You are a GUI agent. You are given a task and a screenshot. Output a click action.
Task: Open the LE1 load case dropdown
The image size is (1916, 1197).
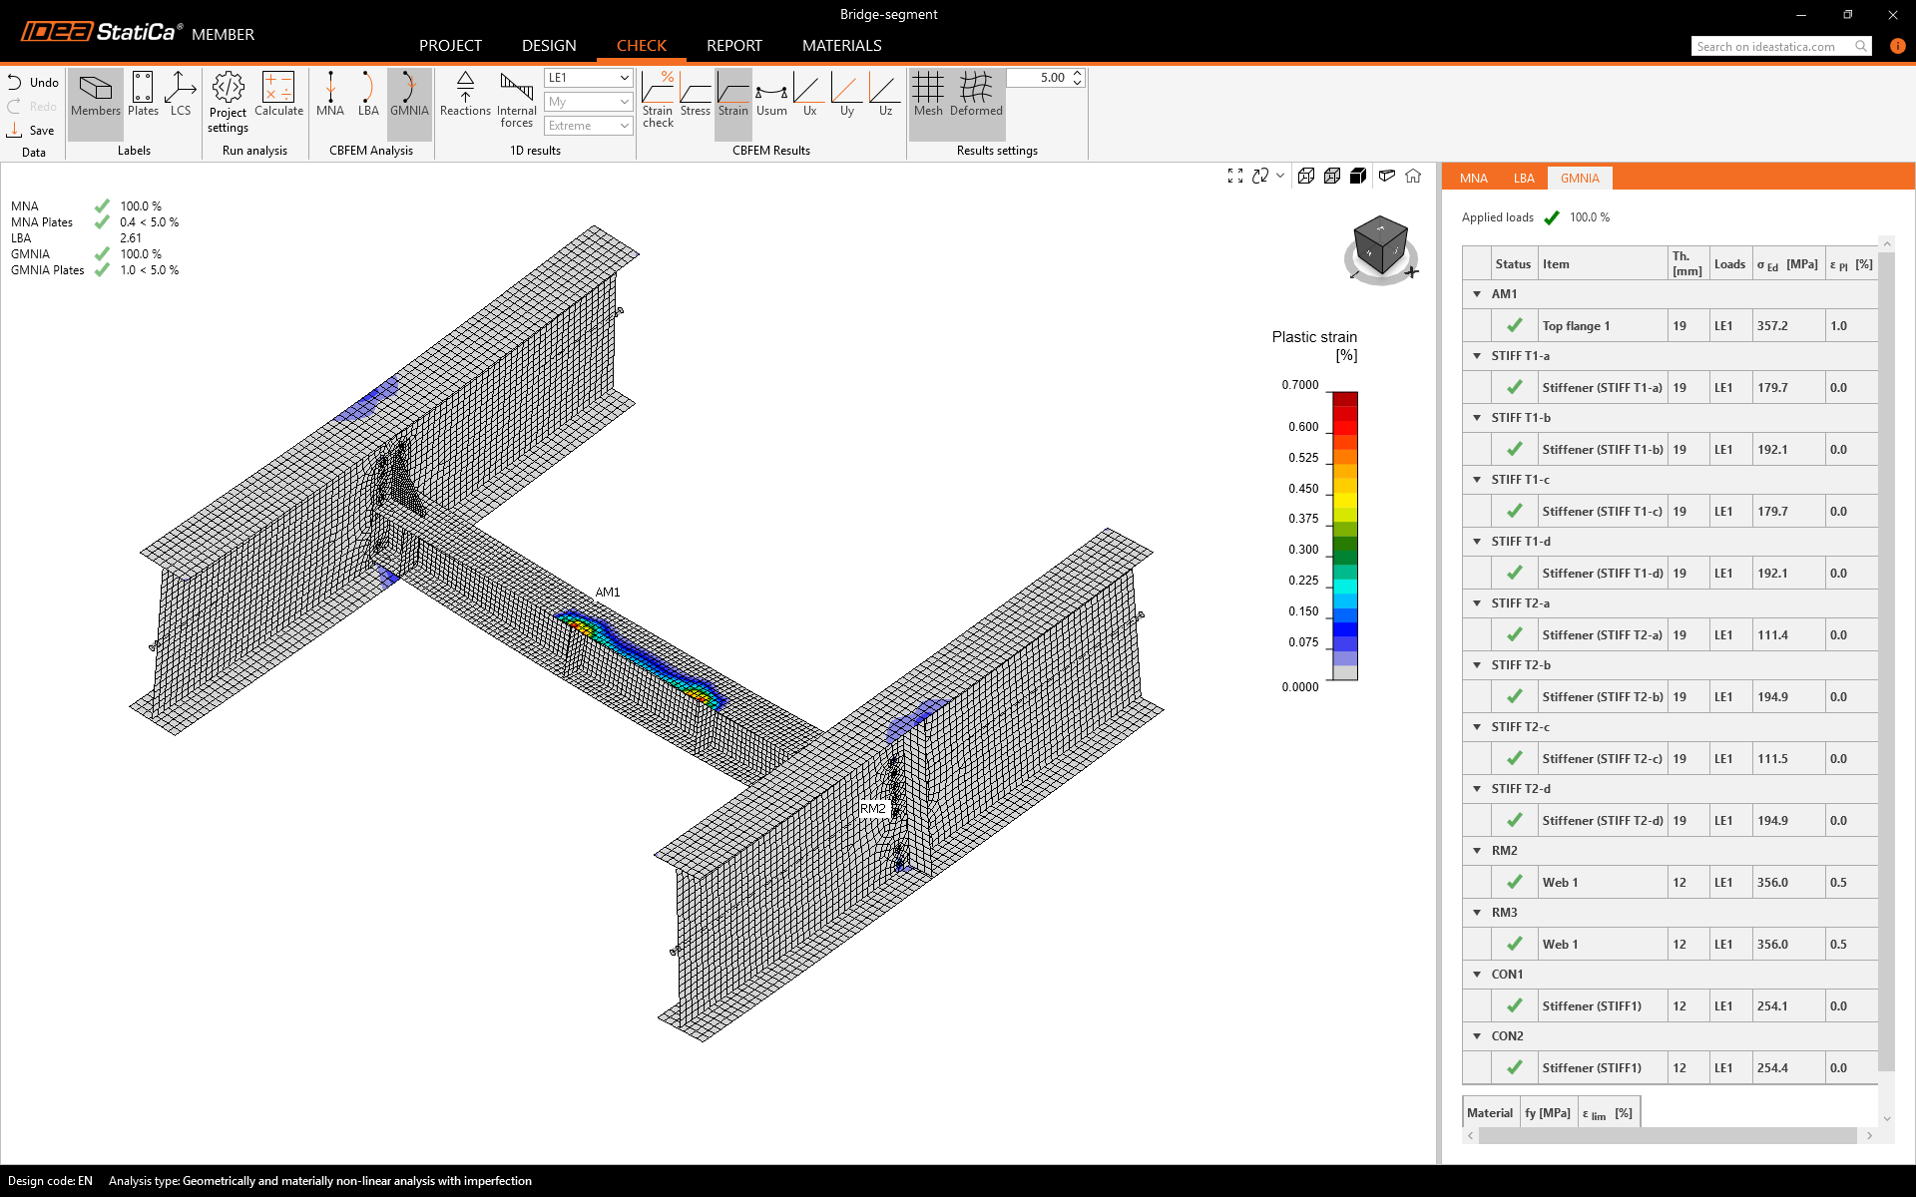[x=589, y=78]
